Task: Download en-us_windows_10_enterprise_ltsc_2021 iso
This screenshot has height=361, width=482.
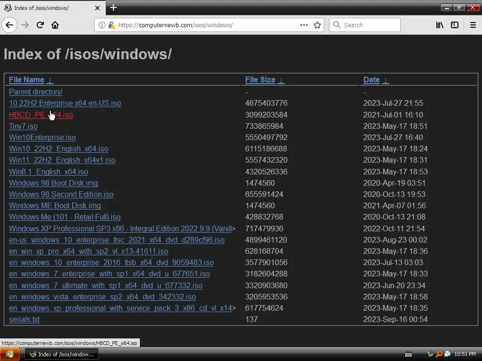Action: (x=117, y=240)
